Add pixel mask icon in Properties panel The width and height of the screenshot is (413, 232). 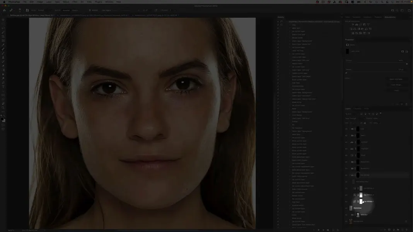403,51
